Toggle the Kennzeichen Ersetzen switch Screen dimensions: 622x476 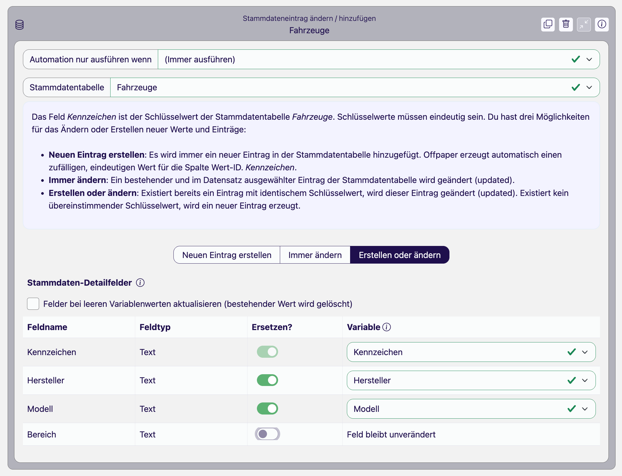tap(267, 352)
